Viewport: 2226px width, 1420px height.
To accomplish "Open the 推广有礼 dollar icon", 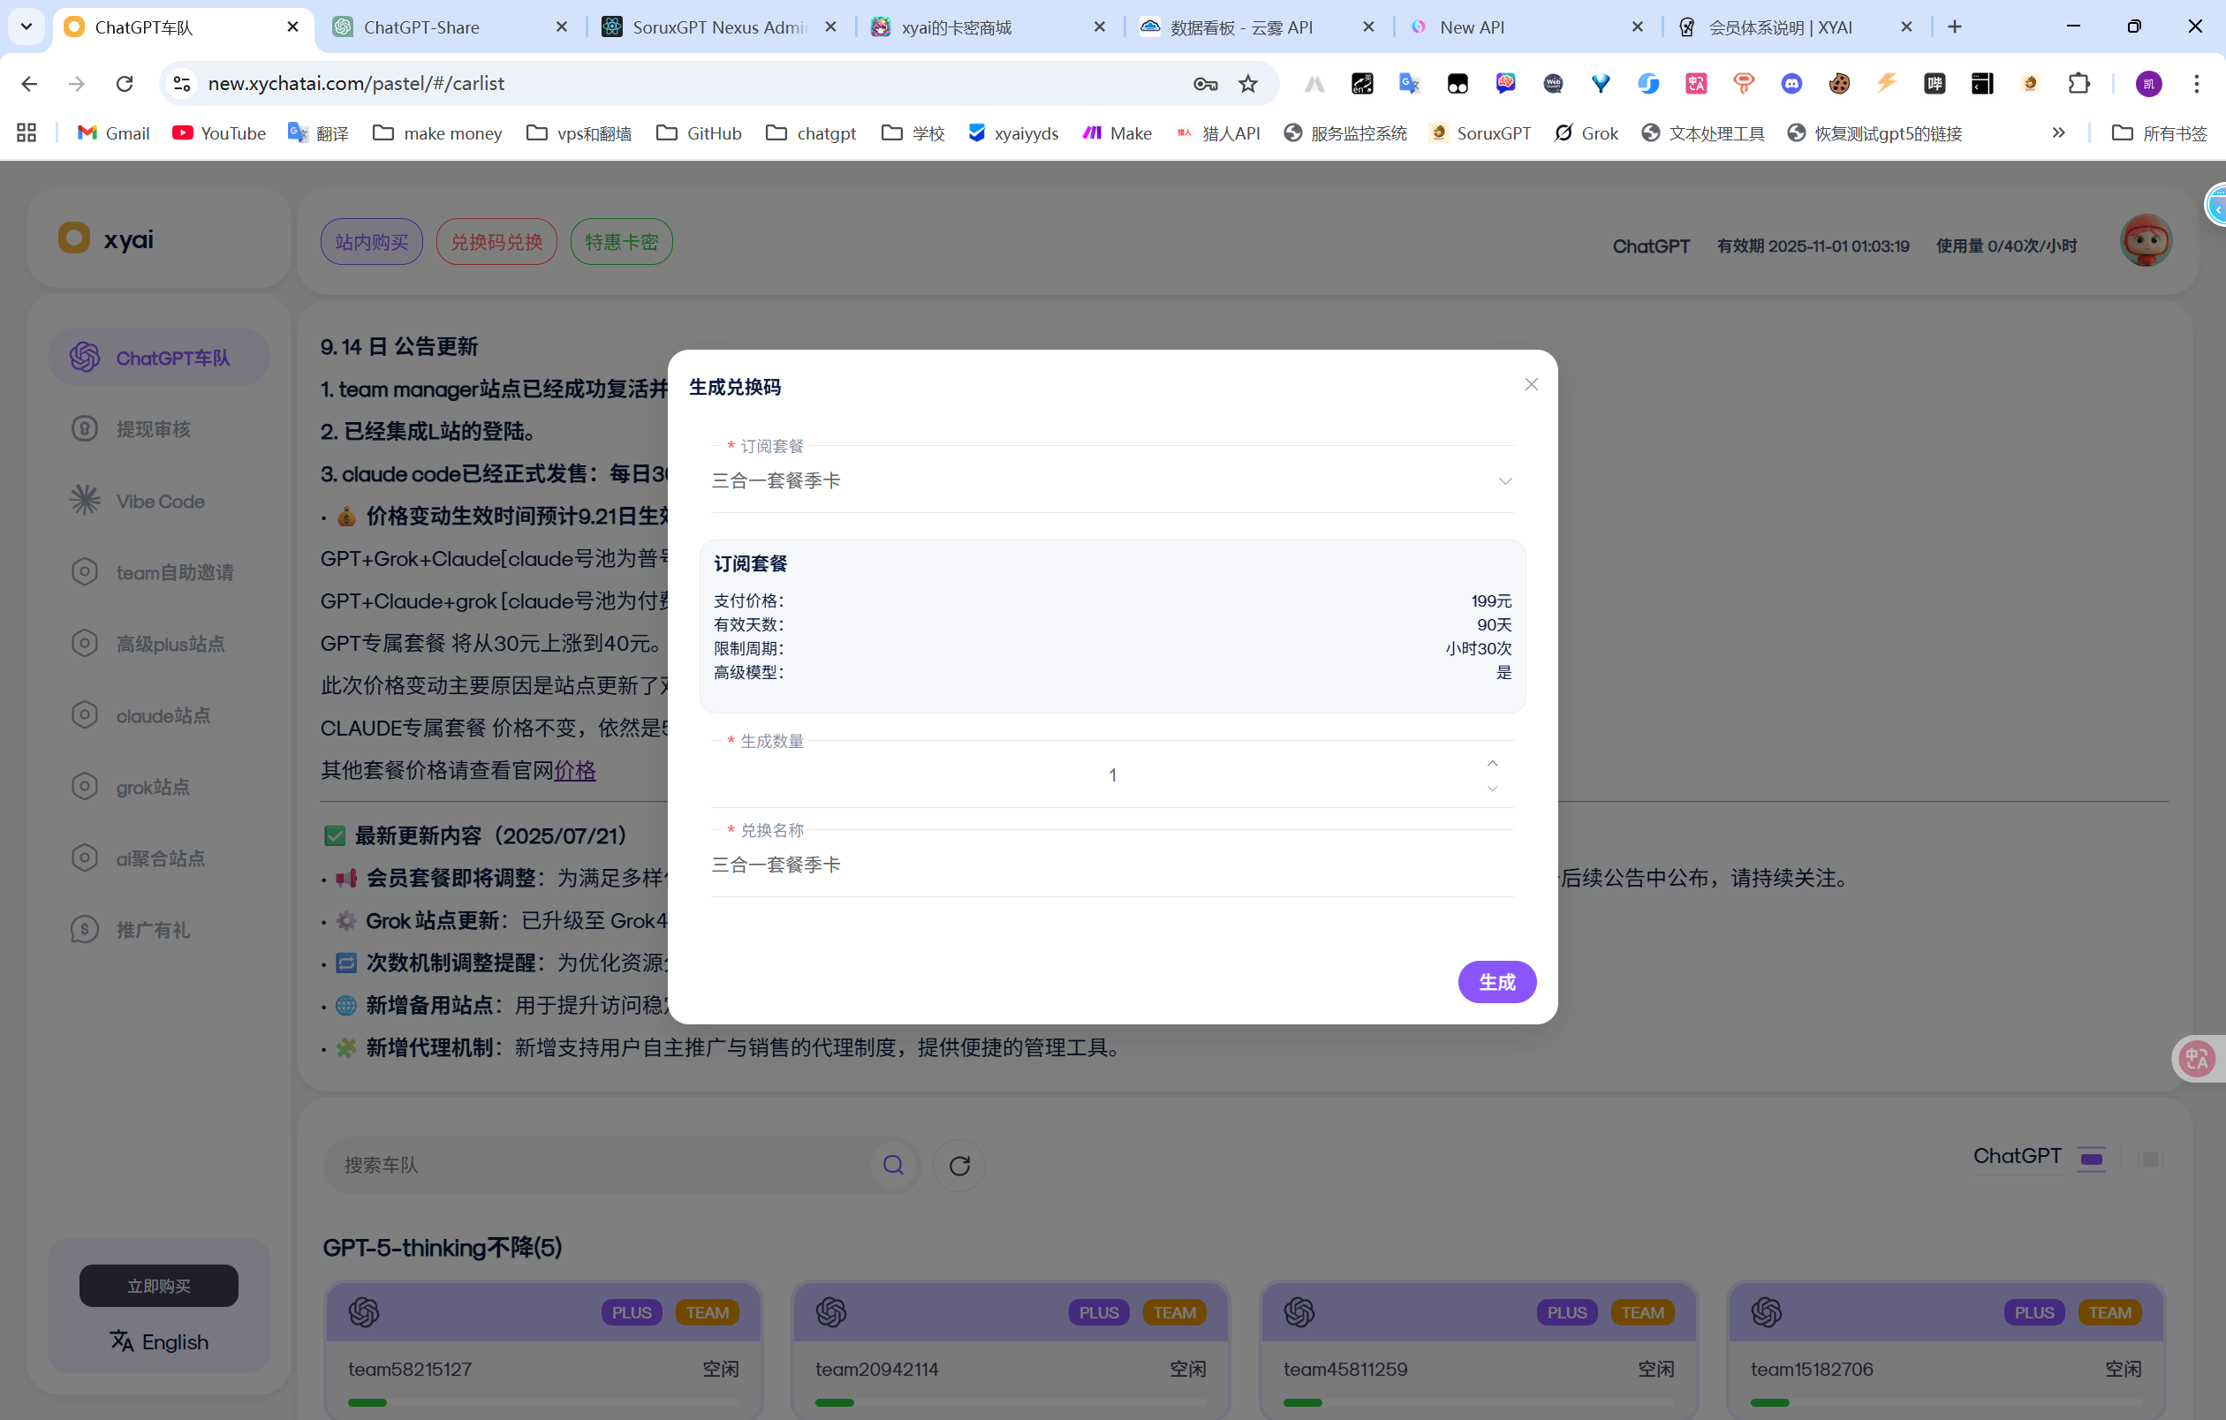I will pyautogui.click(x=84, y=929).
